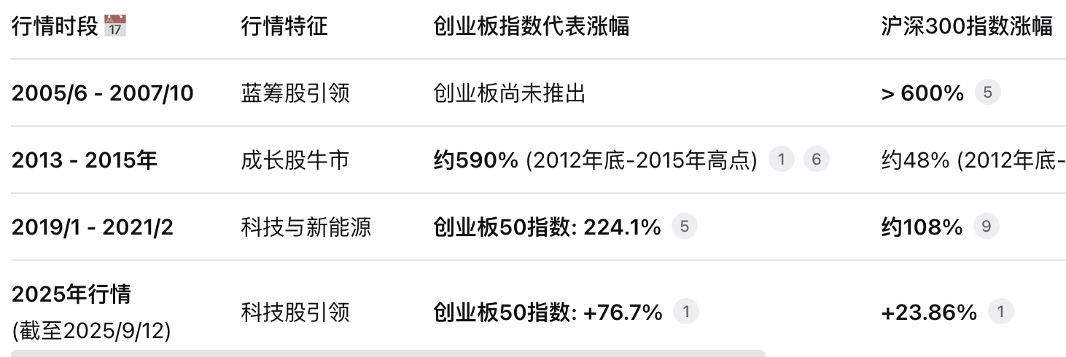The height and width of the screenshot is (357, 1066).
Task: Select the 2005/6 - 2007/10 period cell
Action: tap(103, 93)
